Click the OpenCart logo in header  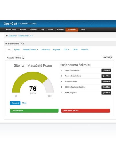click(x=10, y=24)
